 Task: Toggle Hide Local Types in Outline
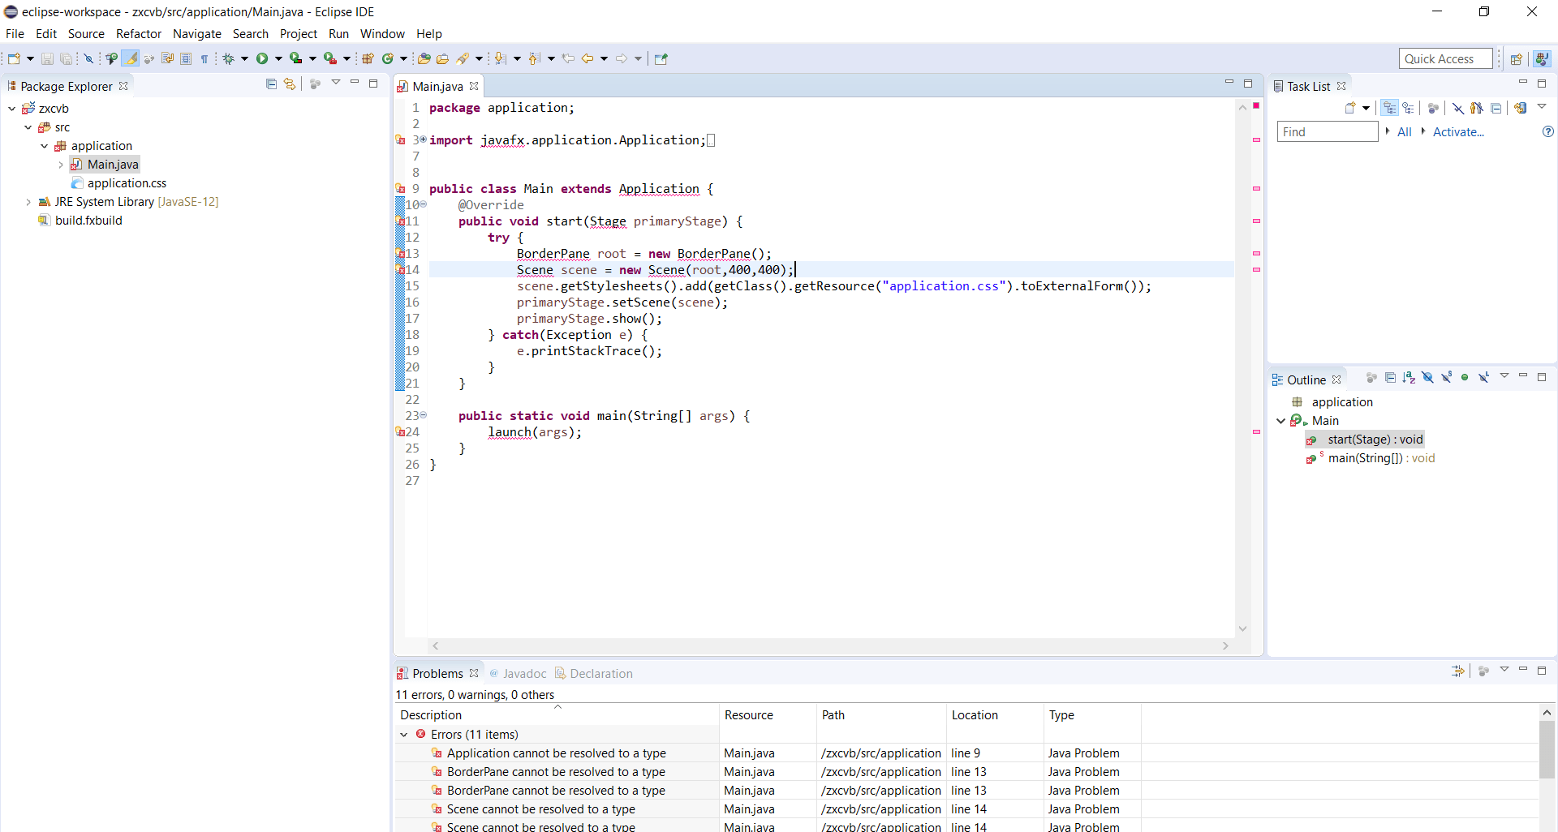click(x=1484, y=377)
